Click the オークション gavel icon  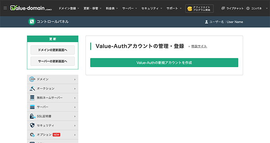point(32,89)
